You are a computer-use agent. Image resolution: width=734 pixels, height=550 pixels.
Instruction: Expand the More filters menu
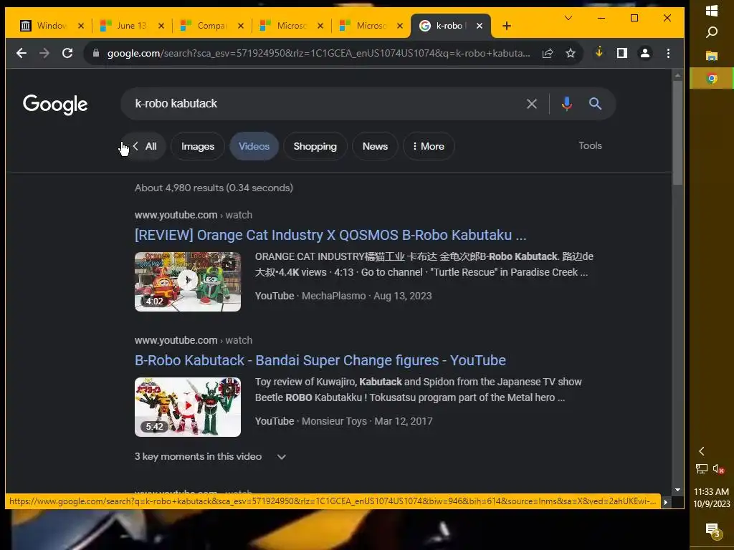(429, 146)
